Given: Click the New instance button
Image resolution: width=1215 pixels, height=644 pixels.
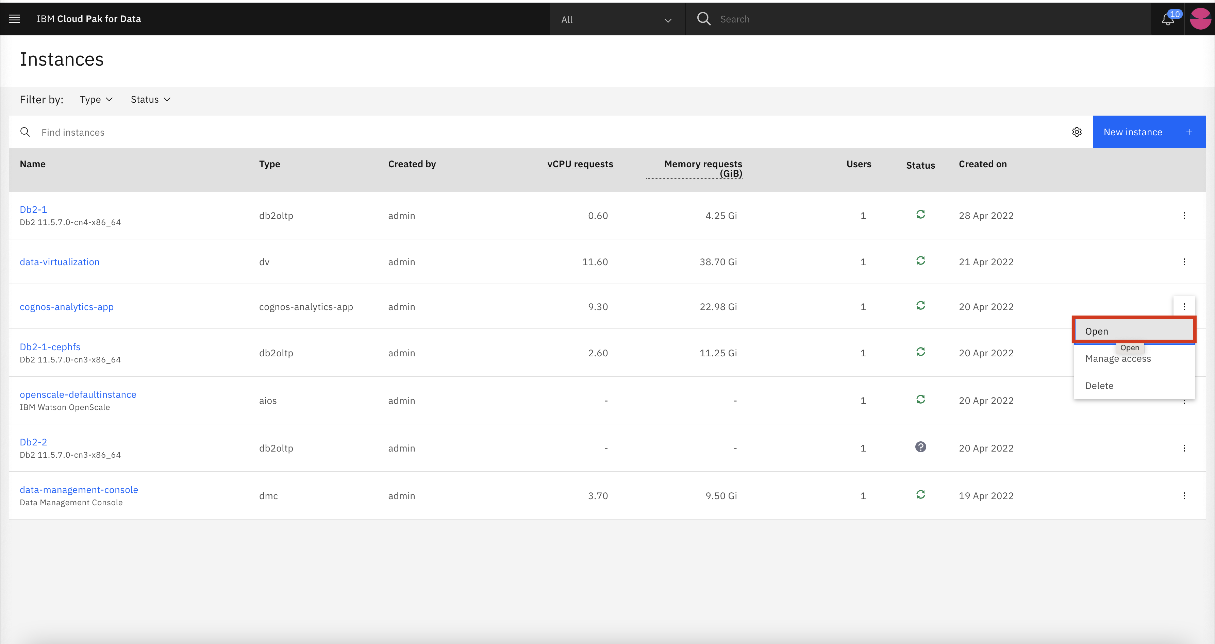Looking at the screenshot, I should [1149, 132].
